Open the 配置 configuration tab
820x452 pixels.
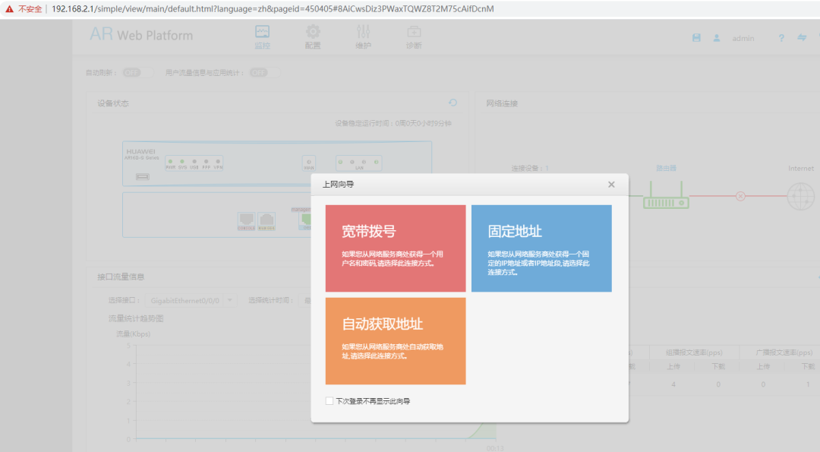pyautogui.click(x=313, y=36)
